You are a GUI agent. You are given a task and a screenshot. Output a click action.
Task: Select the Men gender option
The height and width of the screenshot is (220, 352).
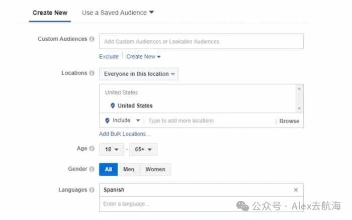(129, 169)
